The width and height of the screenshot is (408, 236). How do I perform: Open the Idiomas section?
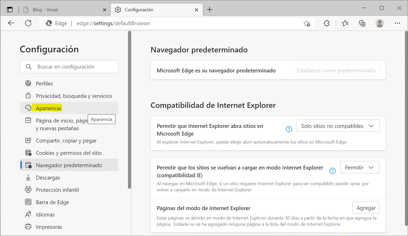point(69,214)
